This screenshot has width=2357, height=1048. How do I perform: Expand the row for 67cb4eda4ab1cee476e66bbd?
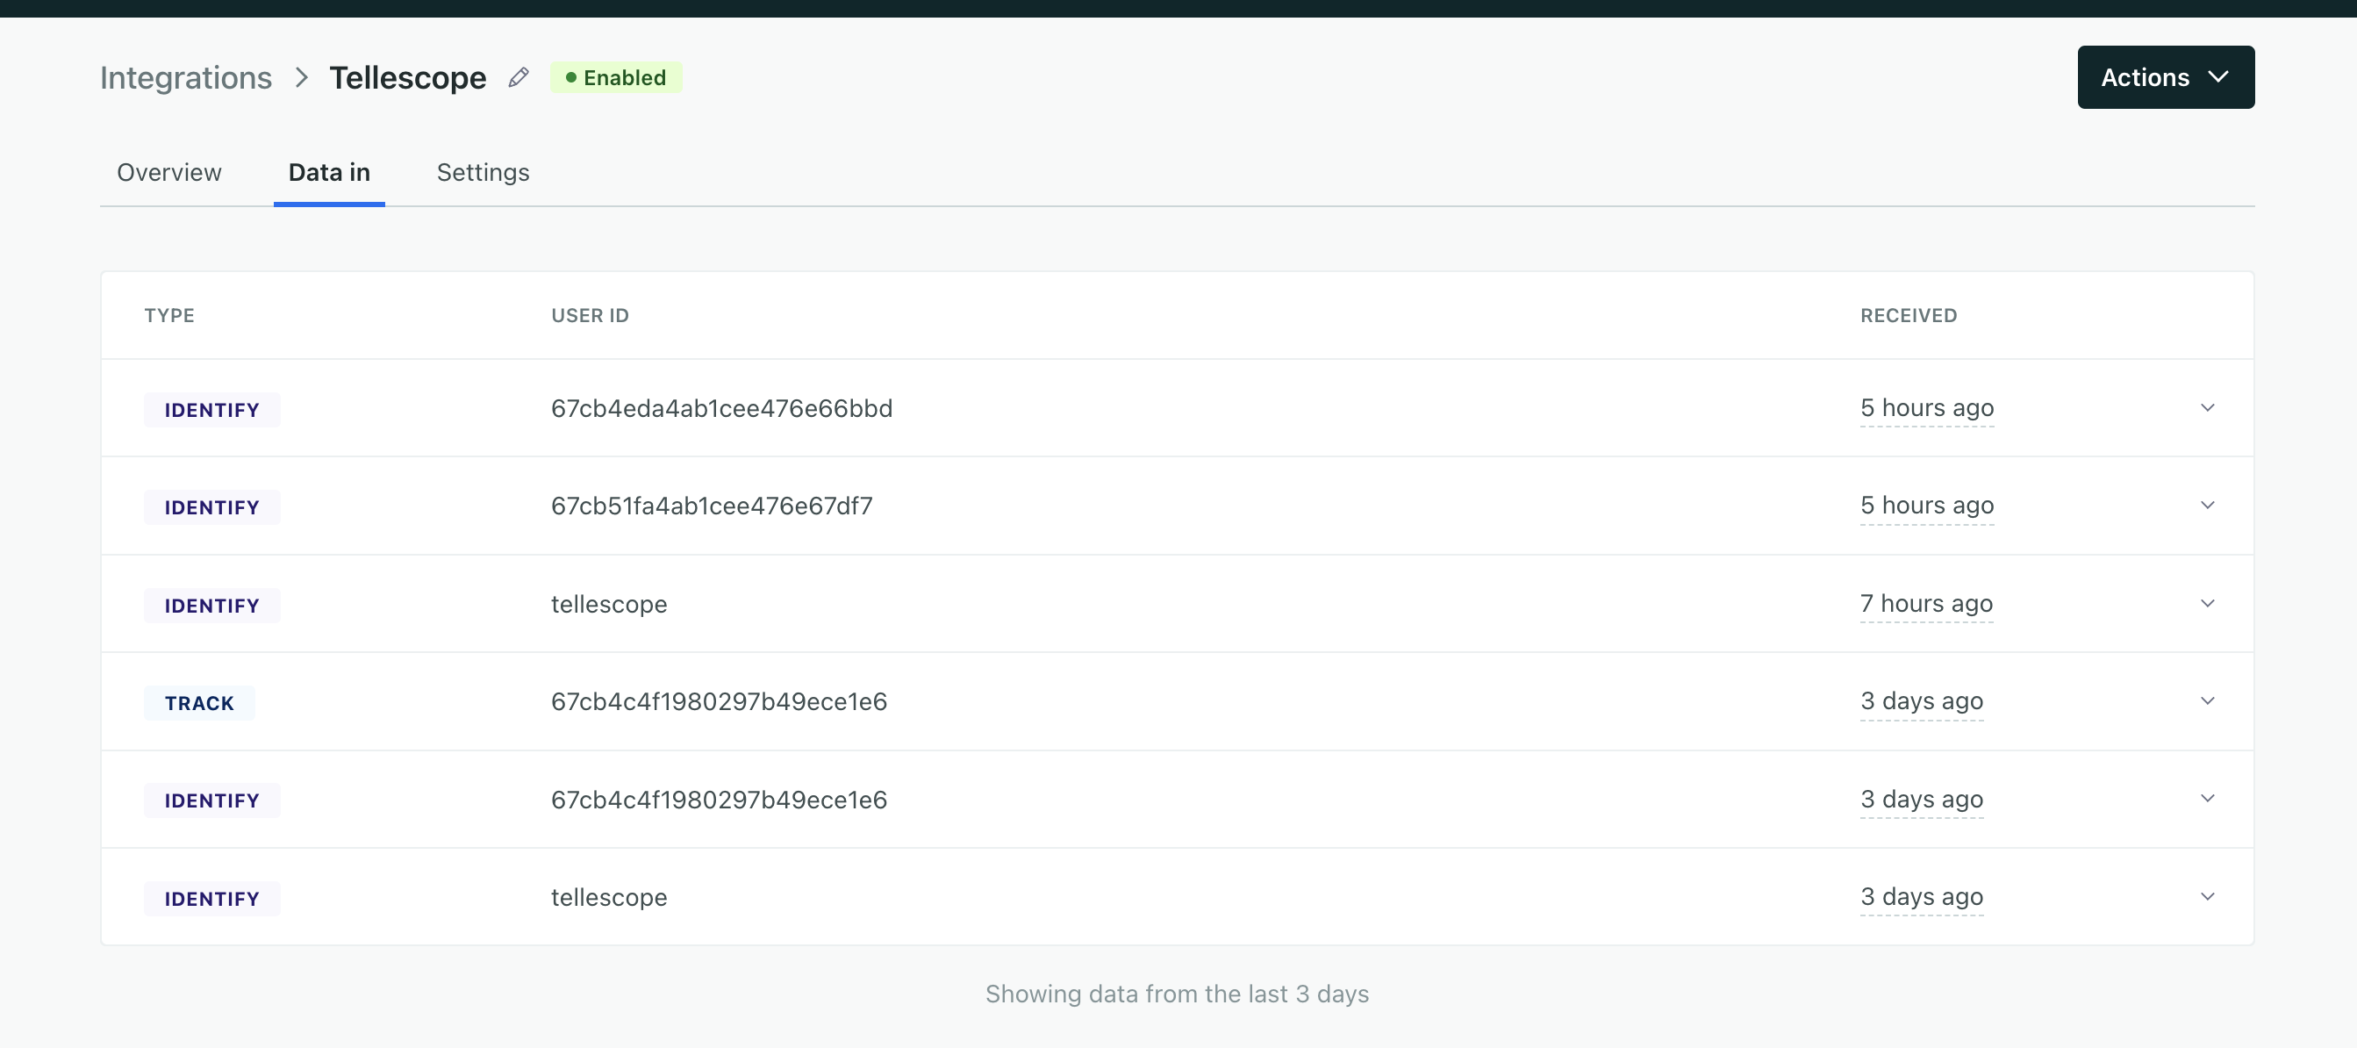click(2207, 408)
